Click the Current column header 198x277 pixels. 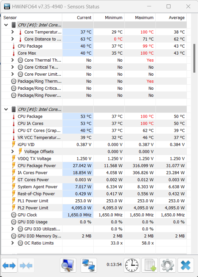[x=84, y=17]
